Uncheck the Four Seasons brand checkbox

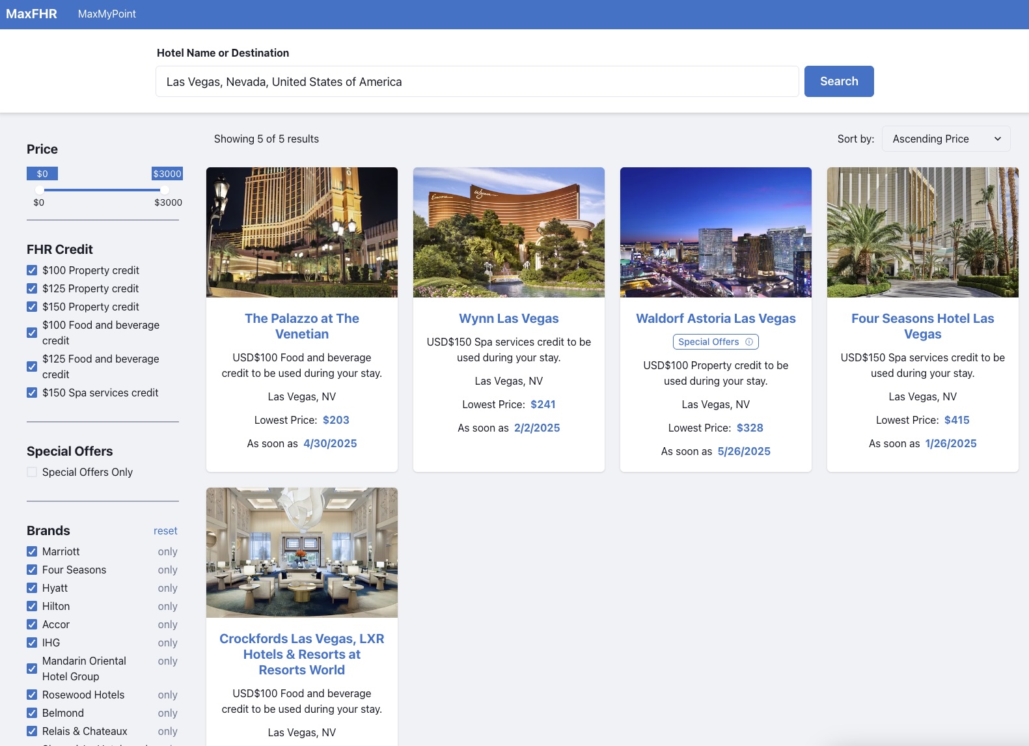(x=32, y=570)
